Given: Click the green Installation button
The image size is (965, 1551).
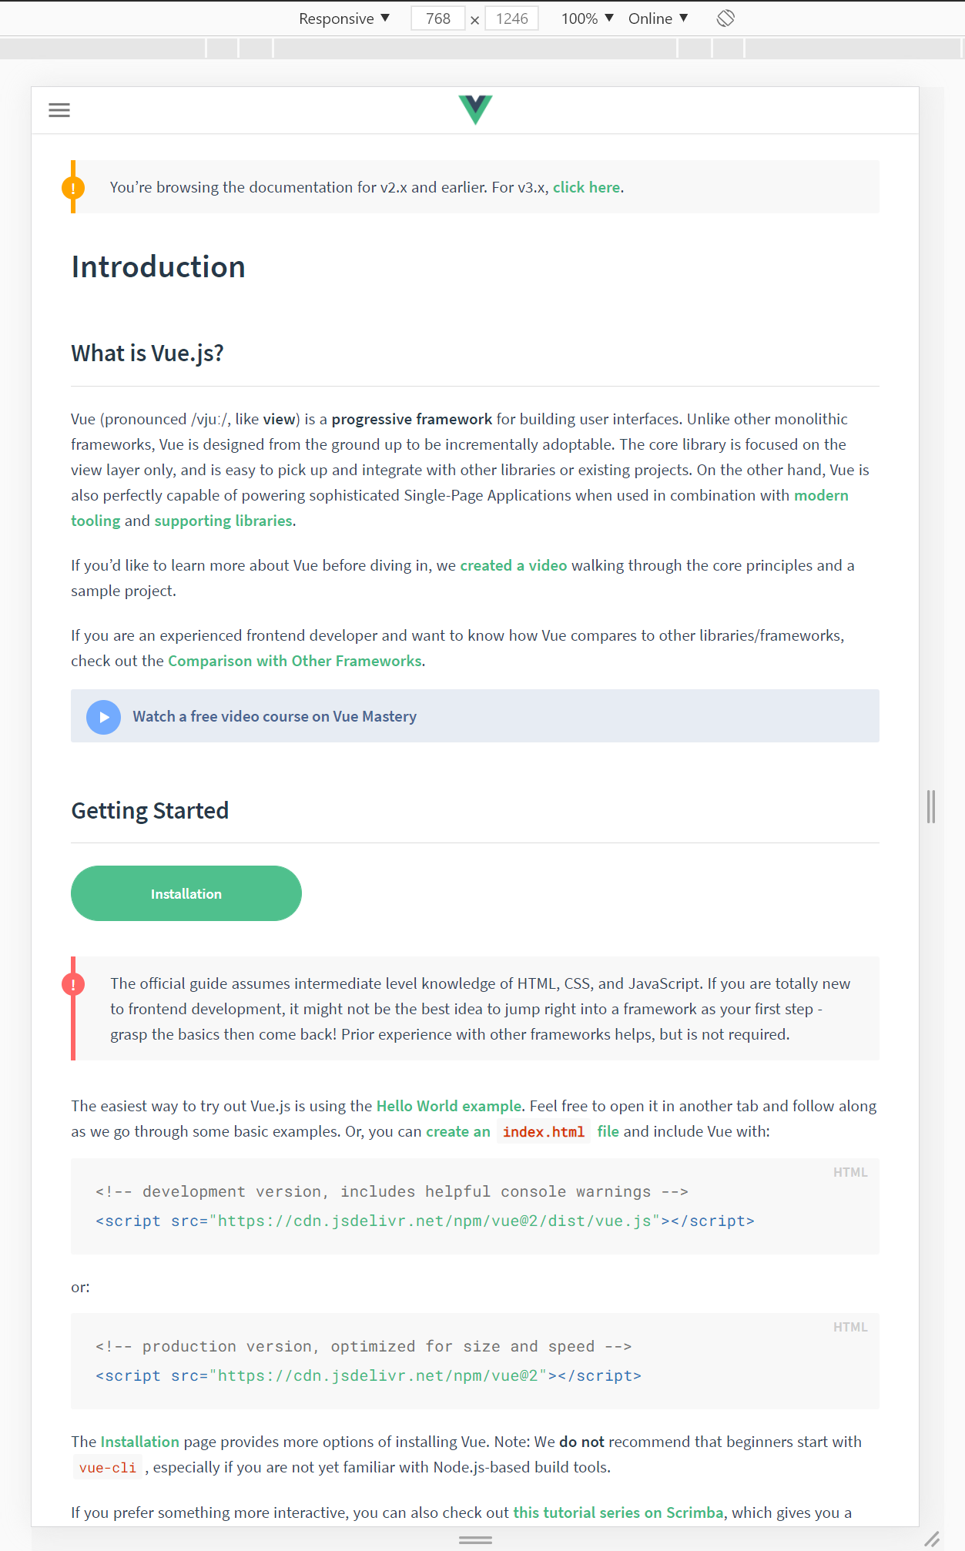Looking at the screenshot, I should (x=186, y=893).
